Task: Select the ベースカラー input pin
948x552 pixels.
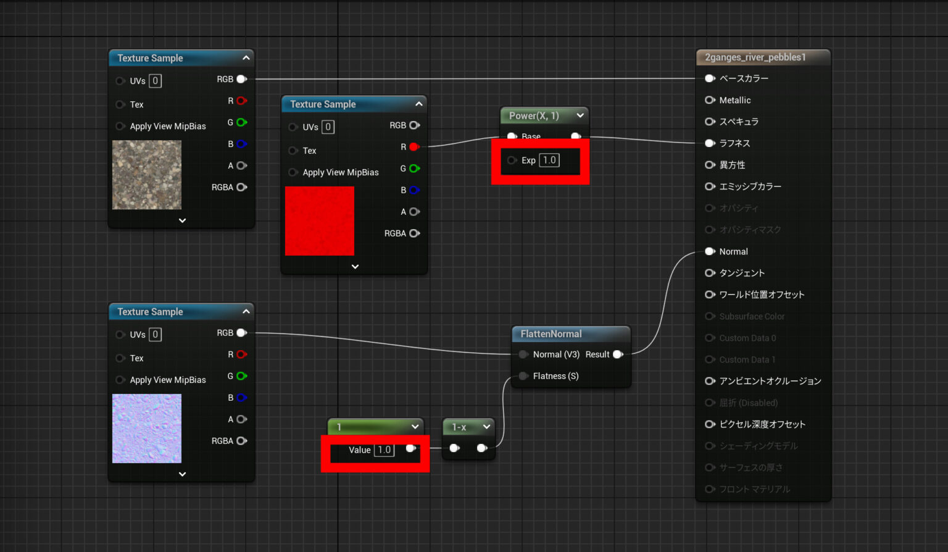Action: (x=710, y=78)
